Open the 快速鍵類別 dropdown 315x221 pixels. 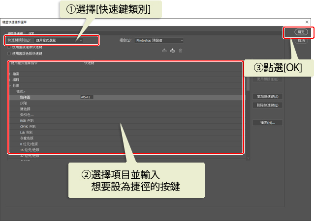coord(59,40)
